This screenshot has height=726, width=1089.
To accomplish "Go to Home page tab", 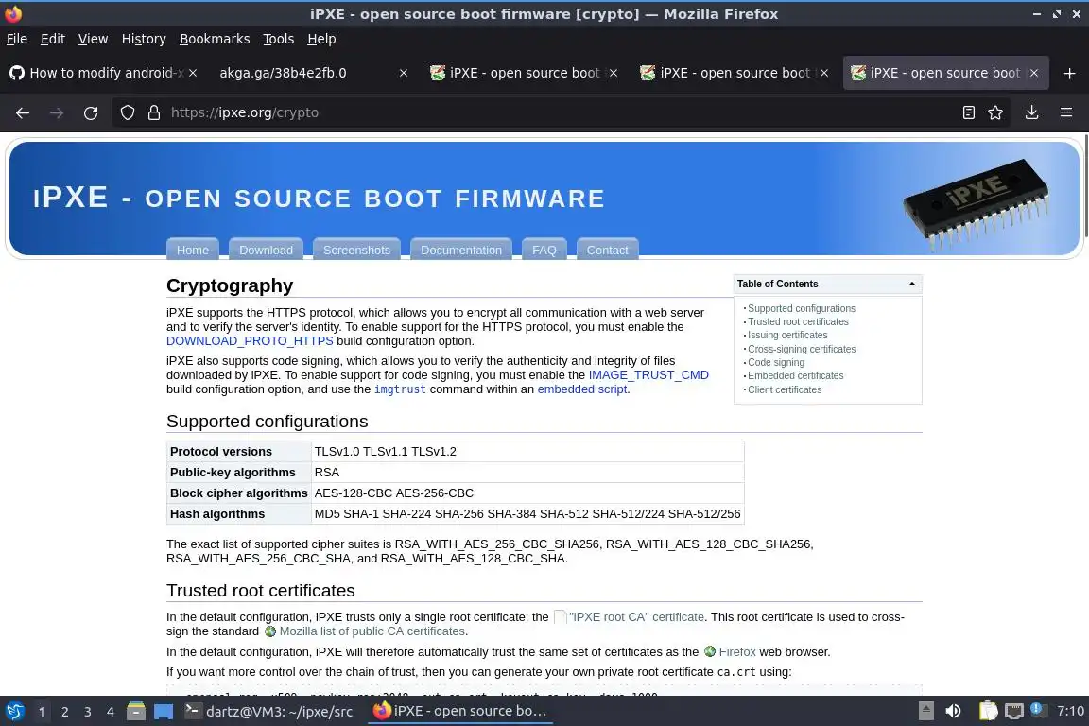I will pyautogui.click(x=193, y=250).
